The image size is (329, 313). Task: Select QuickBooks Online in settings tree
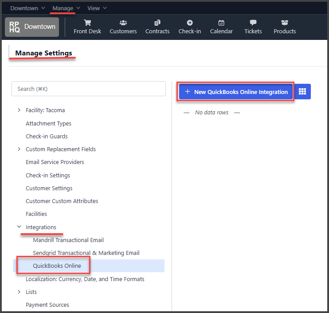point(57,266)
